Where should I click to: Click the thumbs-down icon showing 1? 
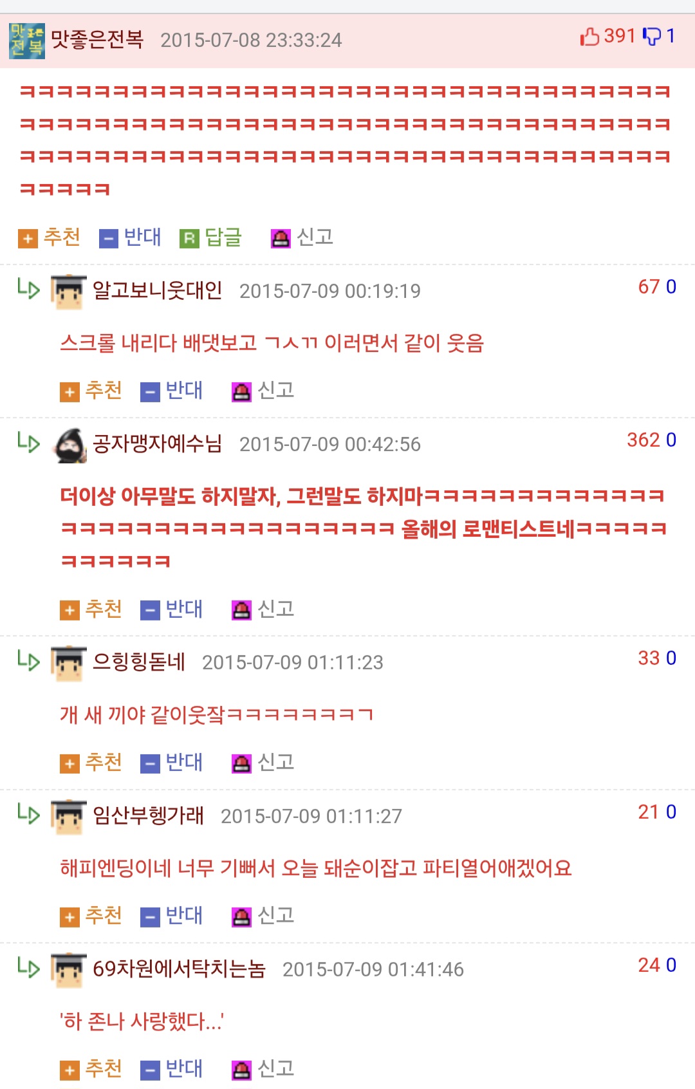(x=652, y=37)
